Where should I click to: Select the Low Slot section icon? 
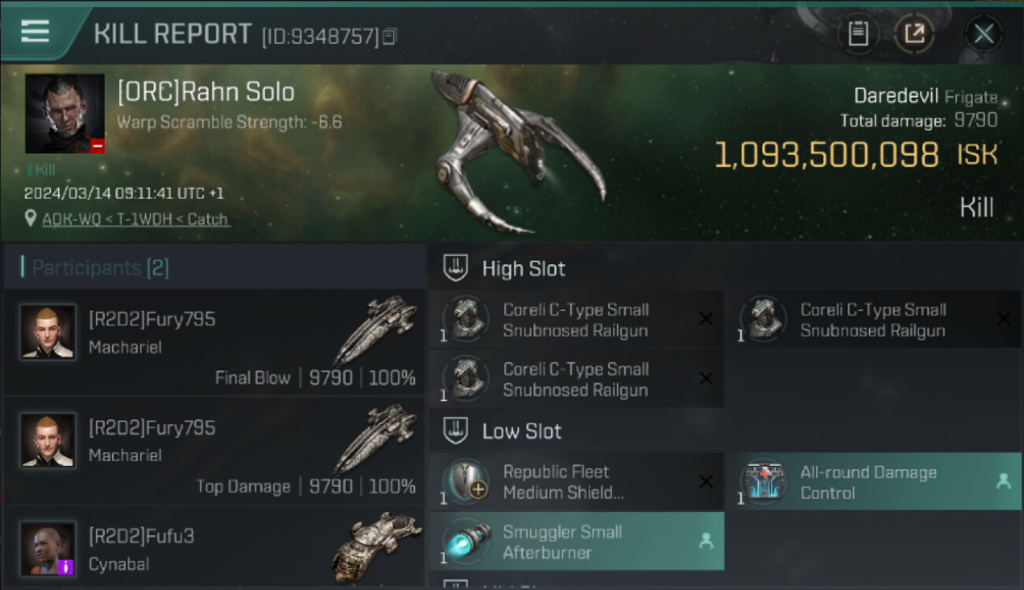coord(456,430)
